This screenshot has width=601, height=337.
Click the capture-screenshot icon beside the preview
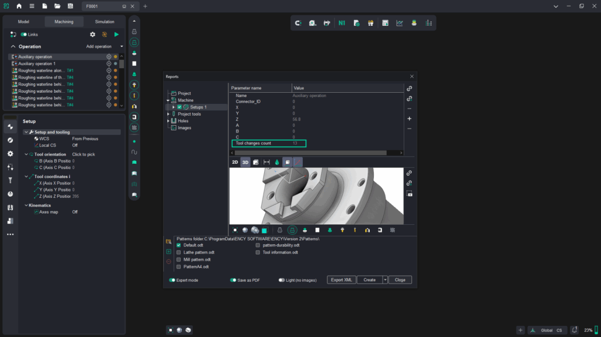pyautogui.click(x=409, y=194)
